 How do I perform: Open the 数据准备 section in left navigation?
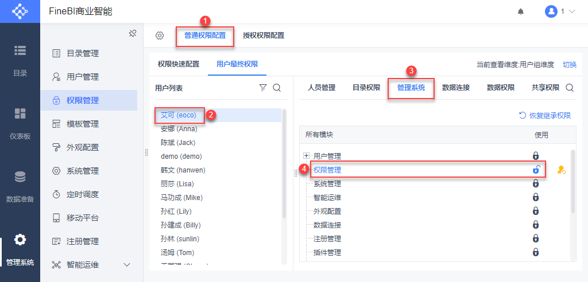20,186
